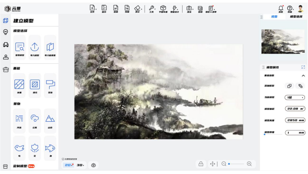This screenshot has height=174, width=308.
Task: Select the 视图 tab
Action: pyautogui.click(x=274, y=17)
